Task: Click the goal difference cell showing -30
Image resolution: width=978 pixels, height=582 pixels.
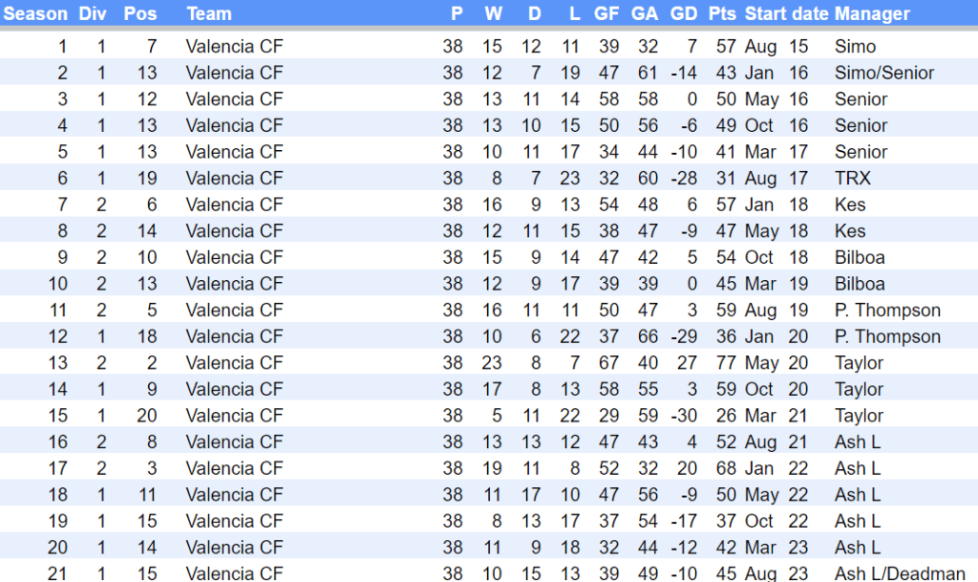Action: pyautogui.click(x=684, y=416)
